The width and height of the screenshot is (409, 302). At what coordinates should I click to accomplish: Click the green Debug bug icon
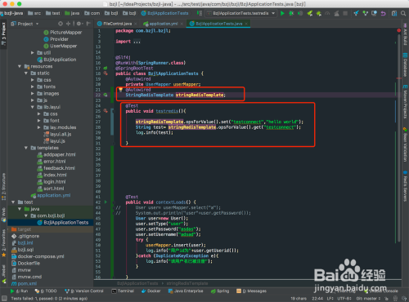(x=291, y=13)
